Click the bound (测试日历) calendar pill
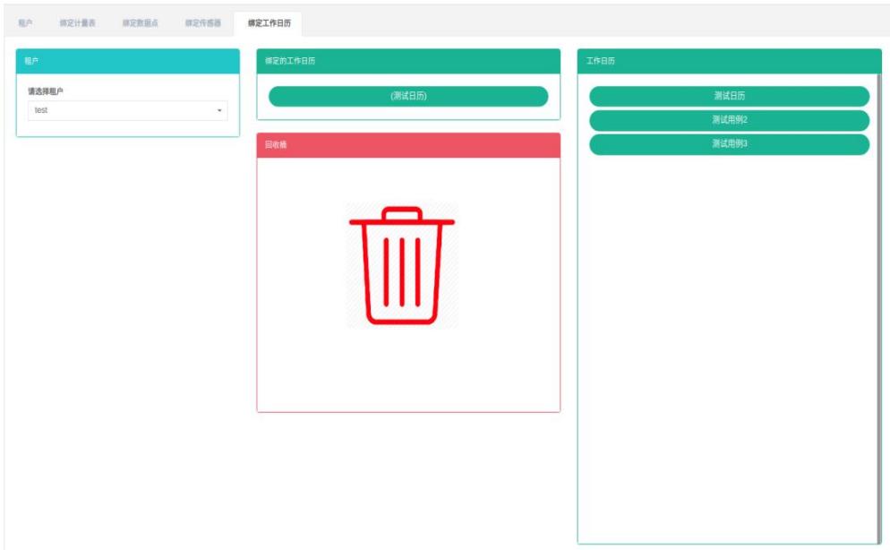The height and width of the screenshot is (550, 890). coord(408,97)
